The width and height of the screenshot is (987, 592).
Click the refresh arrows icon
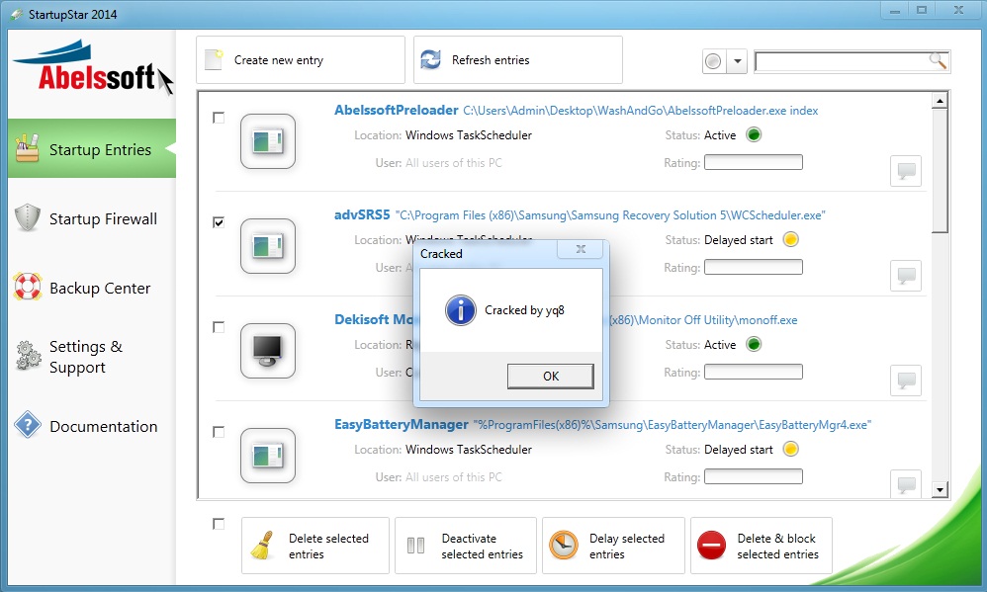430,59
